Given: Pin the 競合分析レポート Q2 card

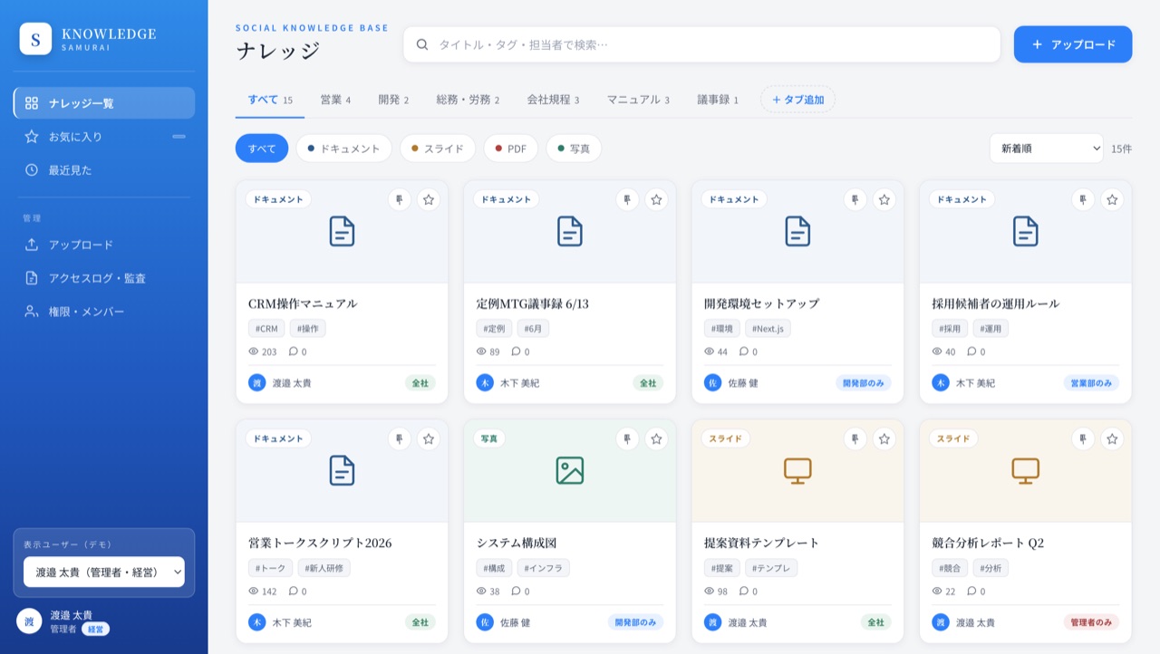Looking at the screenshot, I should pyautogui.click(x=1083, y=438).
